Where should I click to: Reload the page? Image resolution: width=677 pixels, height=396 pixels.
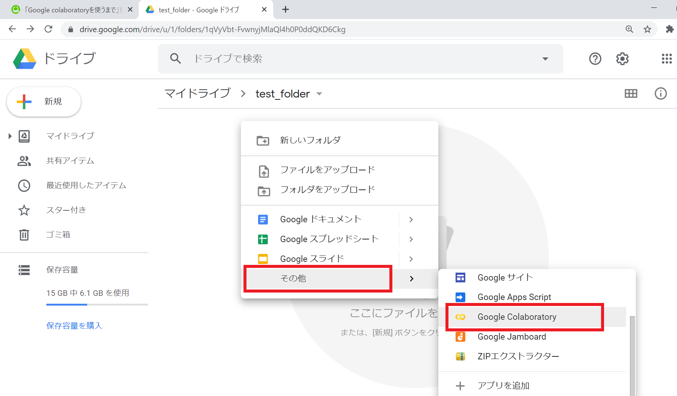(48, 29)
